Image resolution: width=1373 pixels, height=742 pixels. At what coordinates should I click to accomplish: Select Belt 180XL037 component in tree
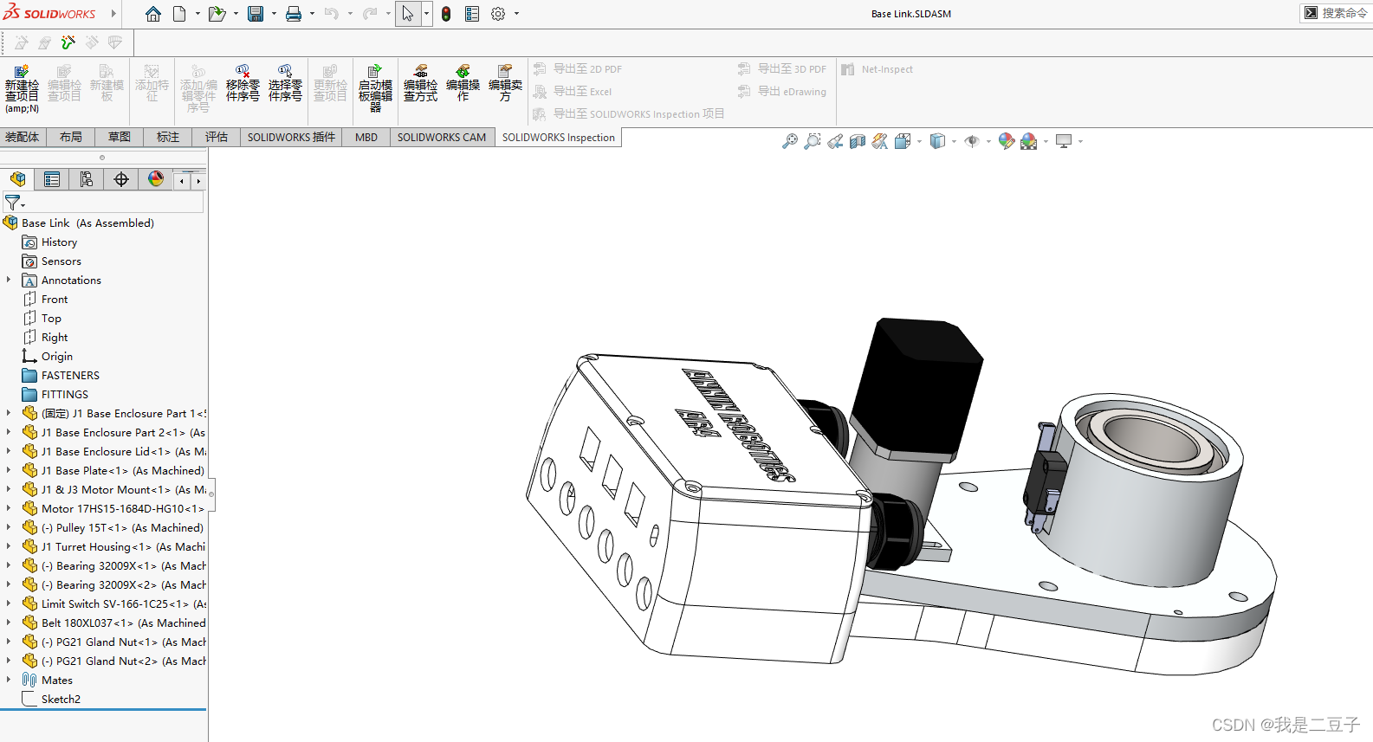123,623
